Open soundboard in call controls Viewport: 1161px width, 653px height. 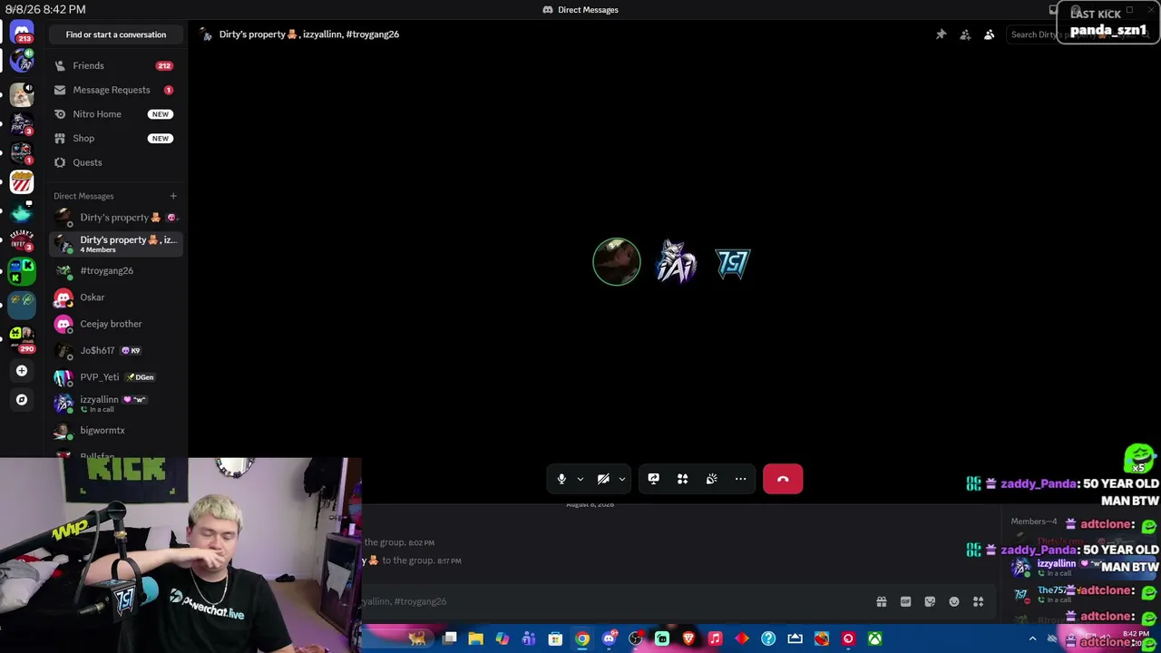tap(711, 479)
